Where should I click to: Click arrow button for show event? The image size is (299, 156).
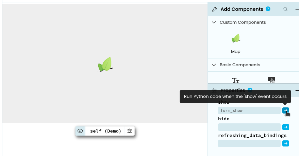(x=286, y=110)
